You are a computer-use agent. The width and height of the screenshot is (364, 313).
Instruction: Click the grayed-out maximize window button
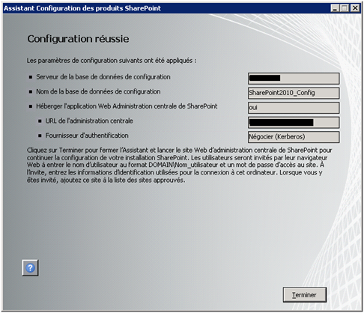pyautogui.click(x=345, y=8)
